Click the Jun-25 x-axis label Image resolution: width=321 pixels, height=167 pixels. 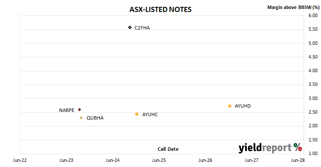[159, 160]
